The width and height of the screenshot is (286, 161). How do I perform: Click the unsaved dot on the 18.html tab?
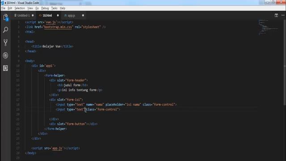coord(58,15)
